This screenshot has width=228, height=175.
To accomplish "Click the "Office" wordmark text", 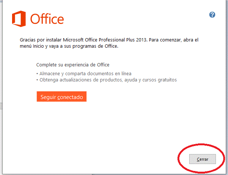I will (47, 19).
